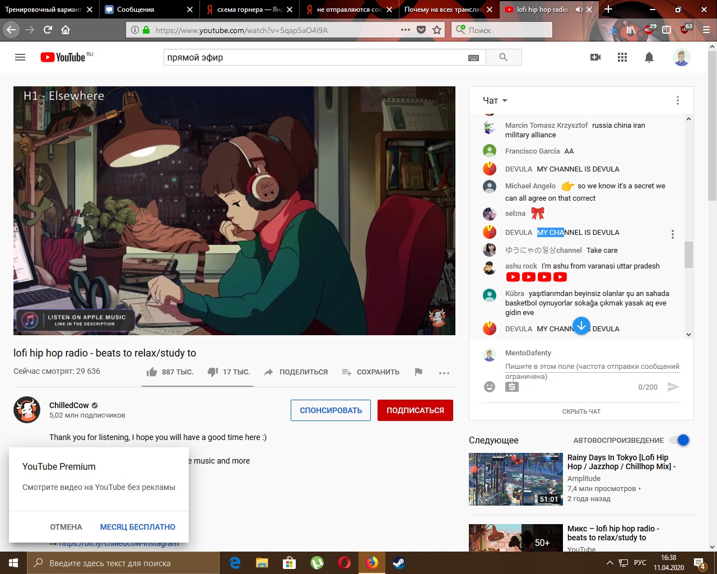Switch to the не отправляются сообщения tab

pyautogui.click(x=350, y=10)
